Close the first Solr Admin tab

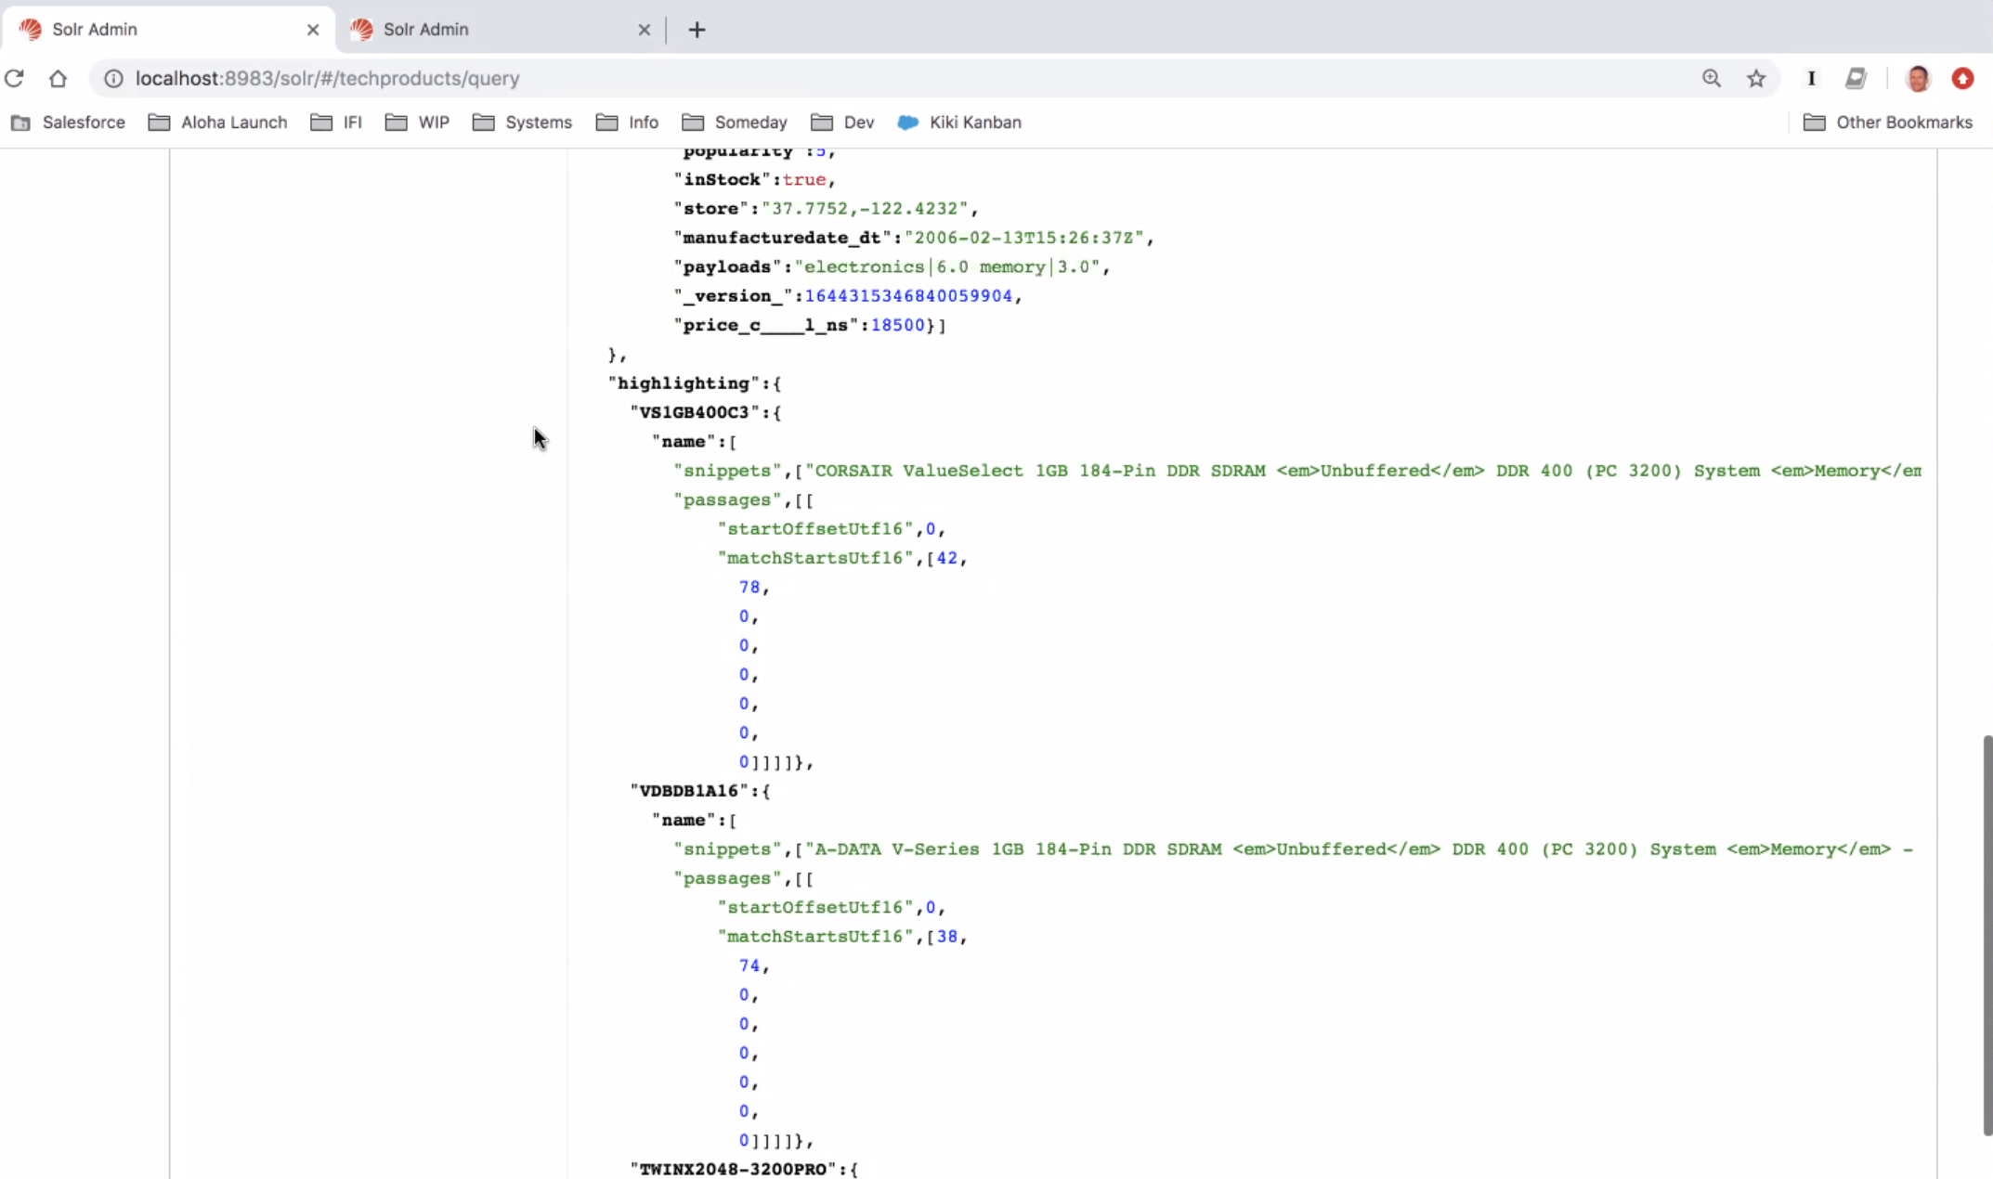pos(313,30)
